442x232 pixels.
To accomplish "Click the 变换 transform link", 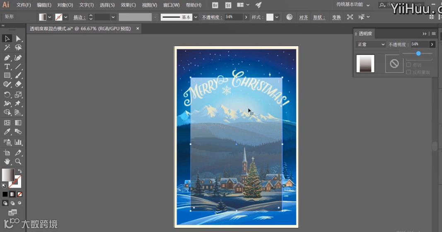I will pos(336,17).
